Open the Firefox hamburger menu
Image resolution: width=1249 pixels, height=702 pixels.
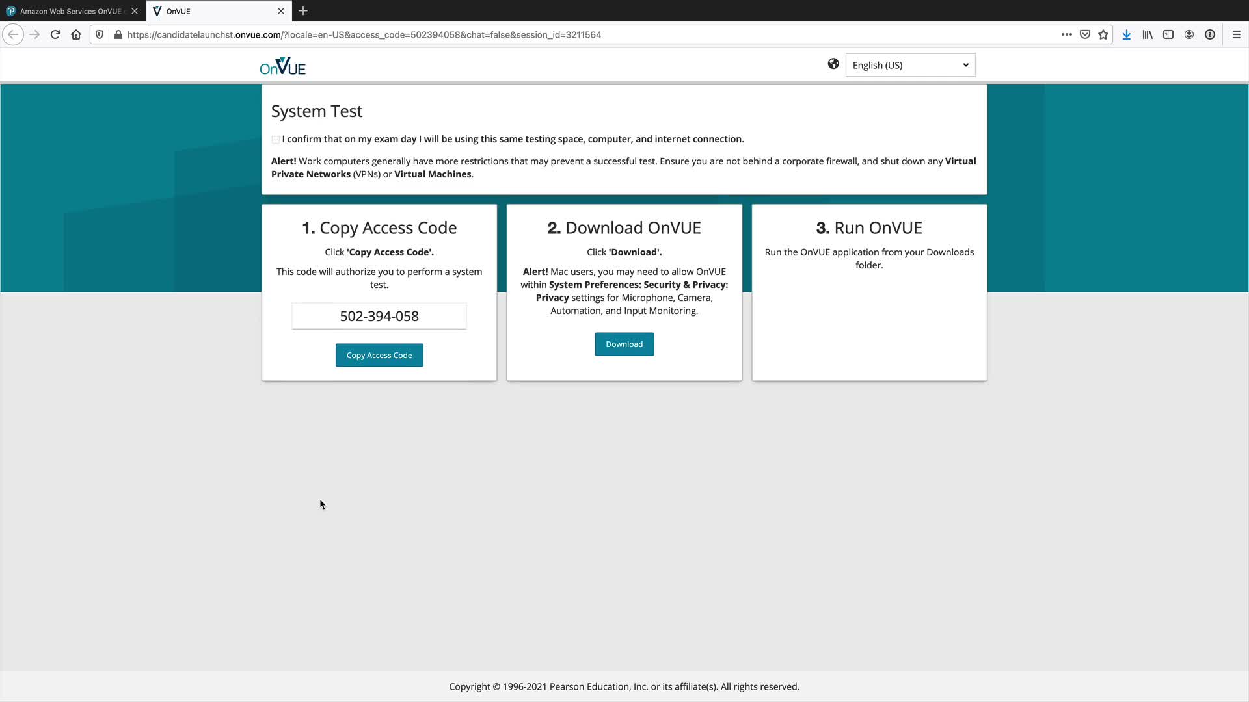1237,34
